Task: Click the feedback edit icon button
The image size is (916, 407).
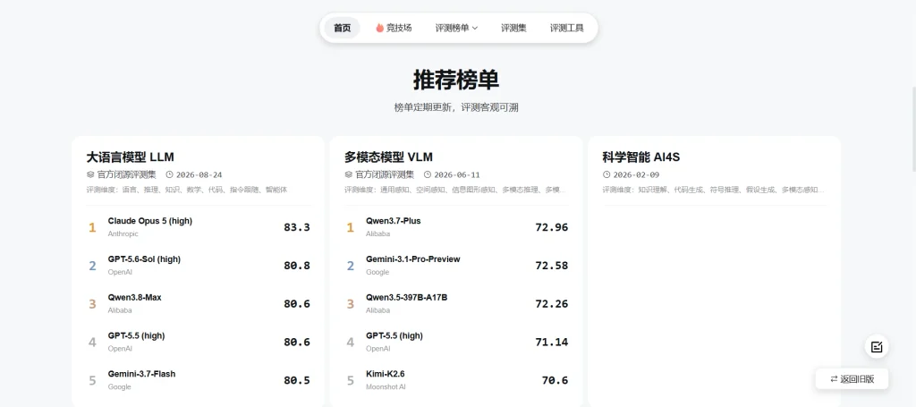Action: point(877,347)
